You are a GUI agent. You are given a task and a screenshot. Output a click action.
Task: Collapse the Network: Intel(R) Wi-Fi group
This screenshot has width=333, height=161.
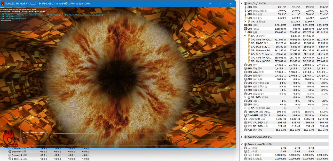(242, 144)
